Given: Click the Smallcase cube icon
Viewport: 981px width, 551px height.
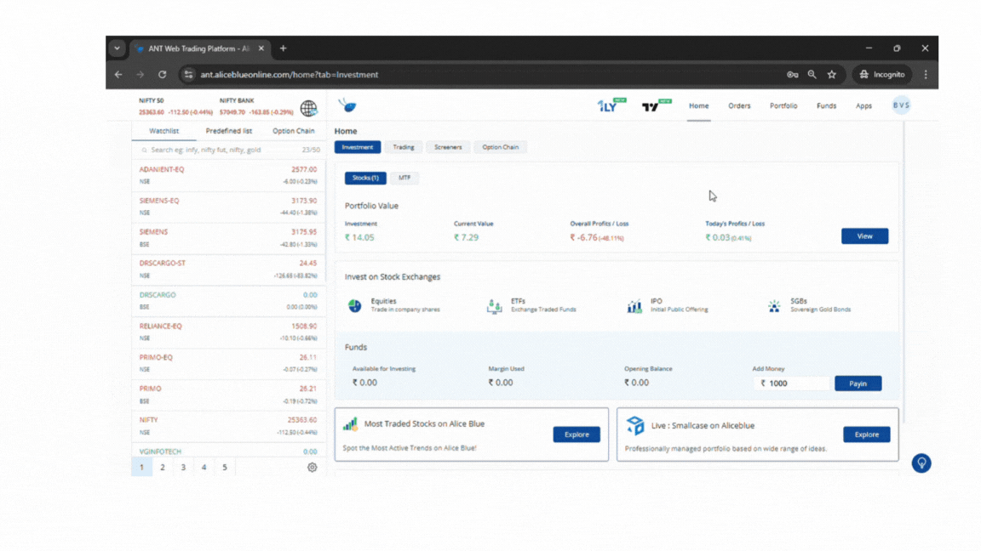Looking at the screenshot, I should point(635,425).
